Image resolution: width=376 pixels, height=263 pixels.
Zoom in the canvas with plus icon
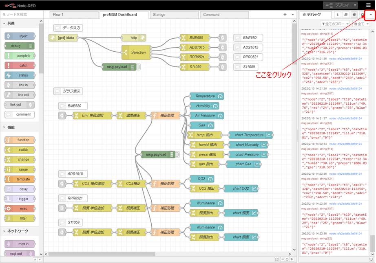[x=292, y=259]
